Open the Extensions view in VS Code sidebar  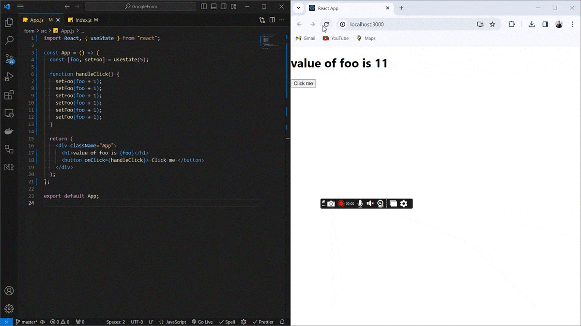pyautogui.click(x=10, y=95)
